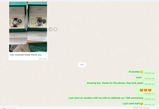Click the 10:15 pm timestamp under the photo
The height and width of the screenshot is (109, 159).
(x=43, y=59)
